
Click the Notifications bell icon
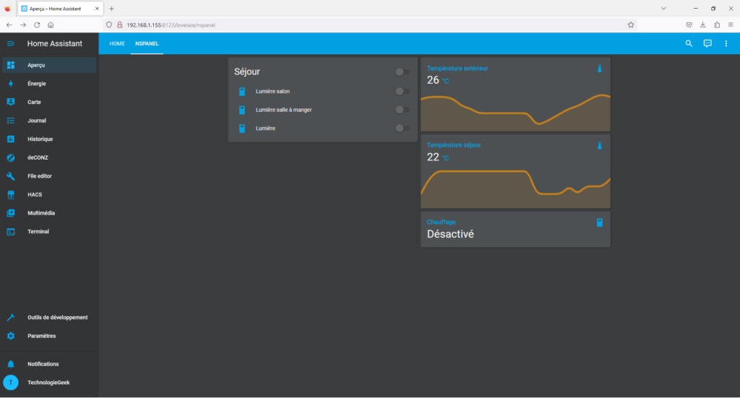pos(11,364)
